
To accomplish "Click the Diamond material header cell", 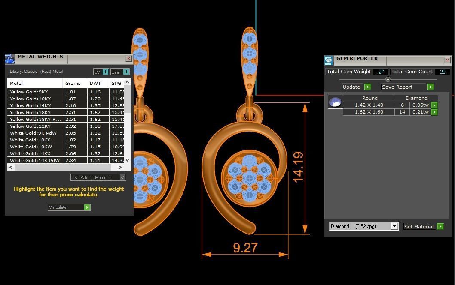I will point(416,99).
